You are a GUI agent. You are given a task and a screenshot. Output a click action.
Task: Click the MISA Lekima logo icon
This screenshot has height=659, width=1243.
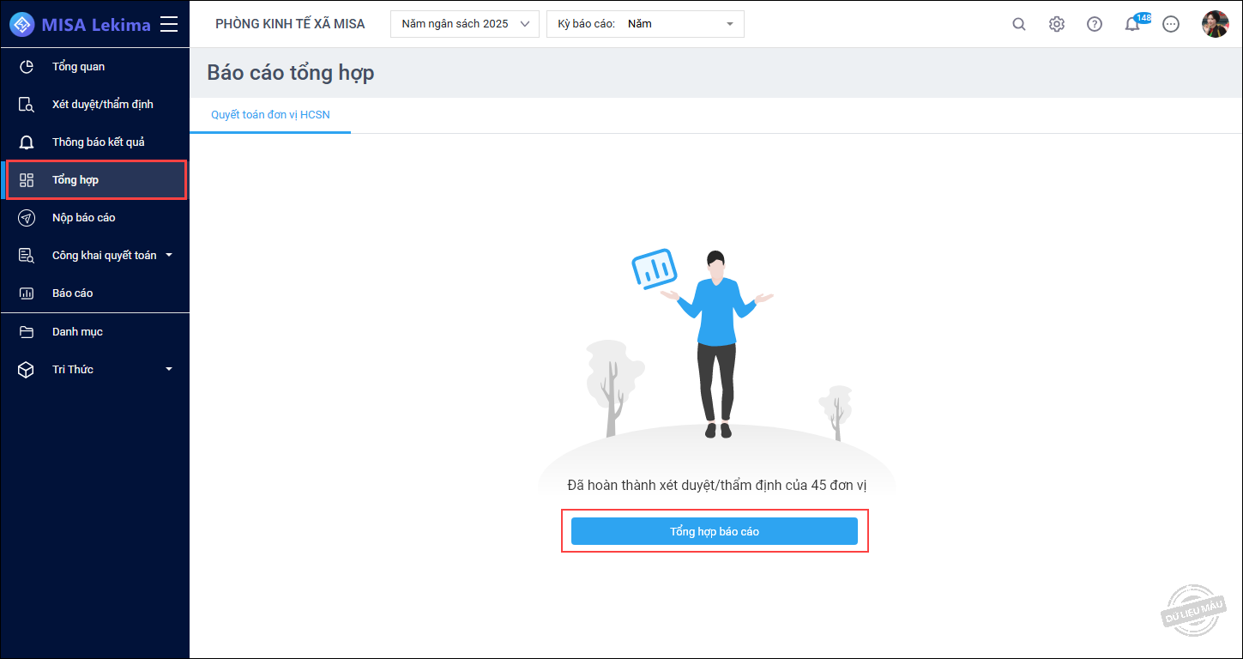point(22,24)
